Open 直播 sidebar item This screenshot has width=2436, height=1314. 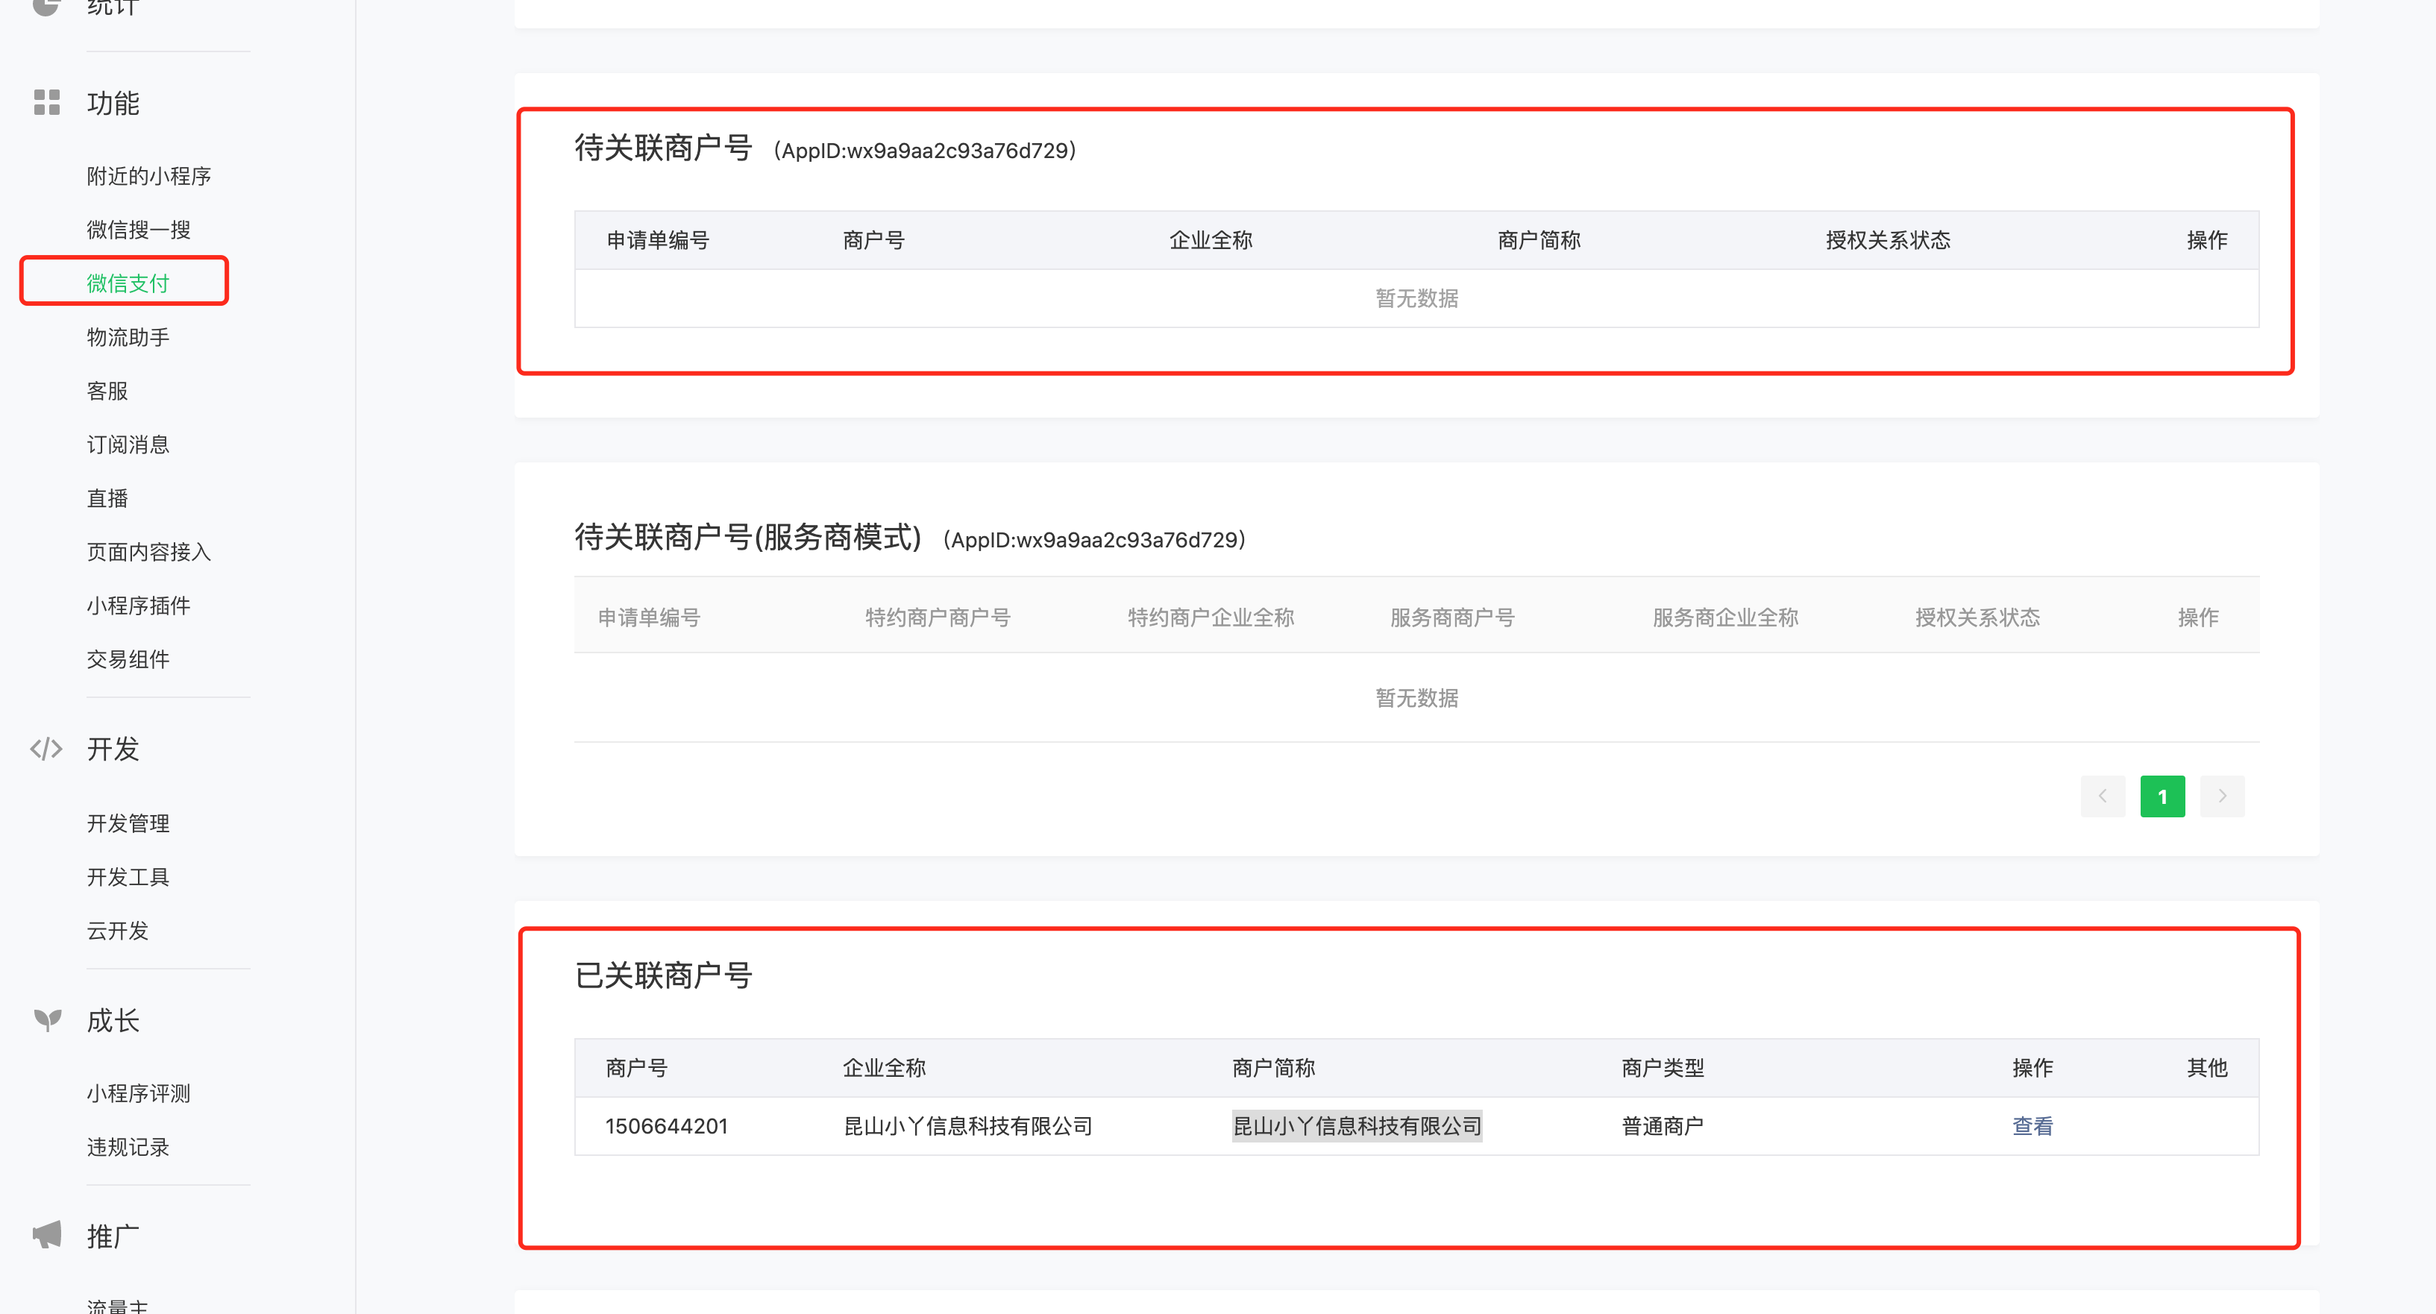(107, 498)
